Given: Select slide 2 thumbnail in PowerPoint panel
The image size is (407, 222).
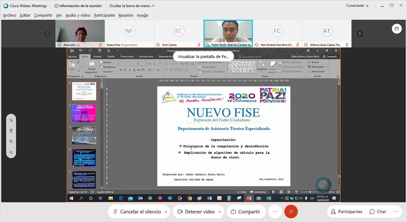Looking at the screenshot, I should (x=84, y=113).
